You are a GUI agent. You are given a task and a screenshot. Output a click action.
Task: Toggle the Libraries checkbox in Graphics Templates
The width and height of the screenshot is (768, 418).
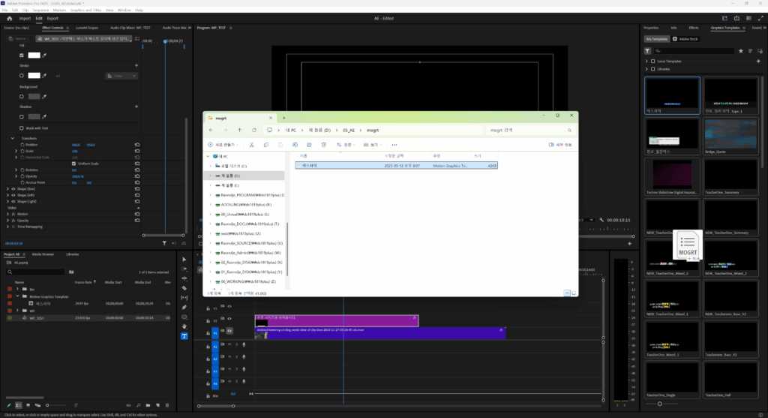click(653, 69)
